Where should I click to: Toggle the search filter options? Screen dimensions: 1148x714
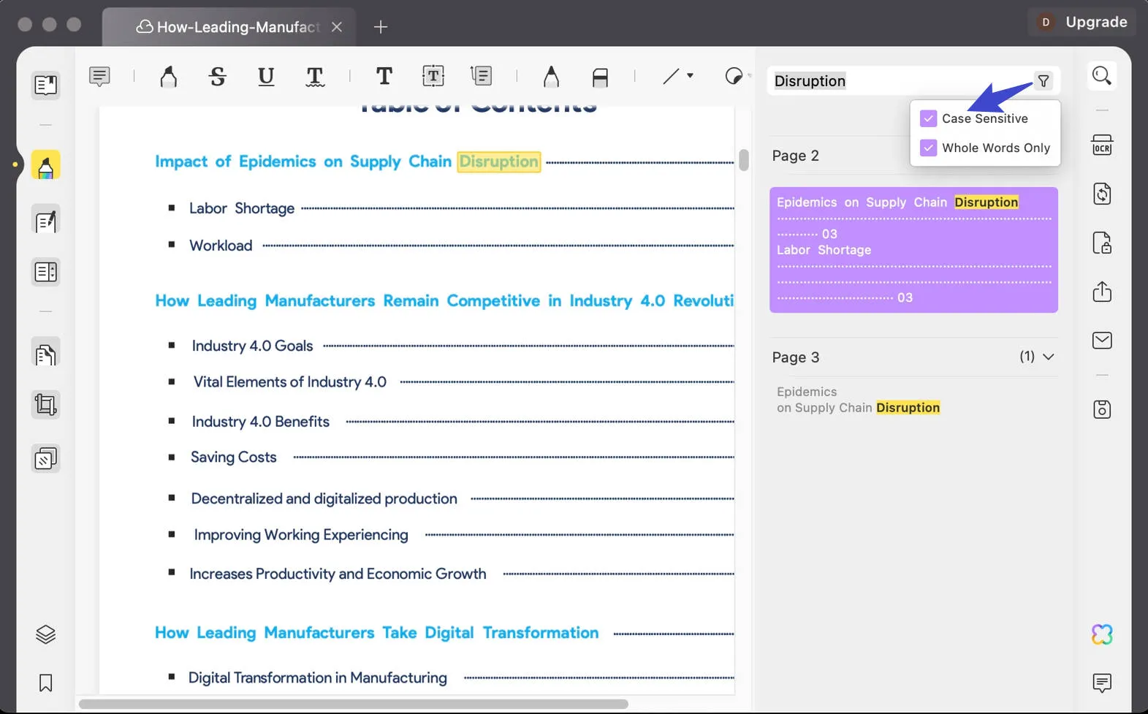(x=1044, y=81)
